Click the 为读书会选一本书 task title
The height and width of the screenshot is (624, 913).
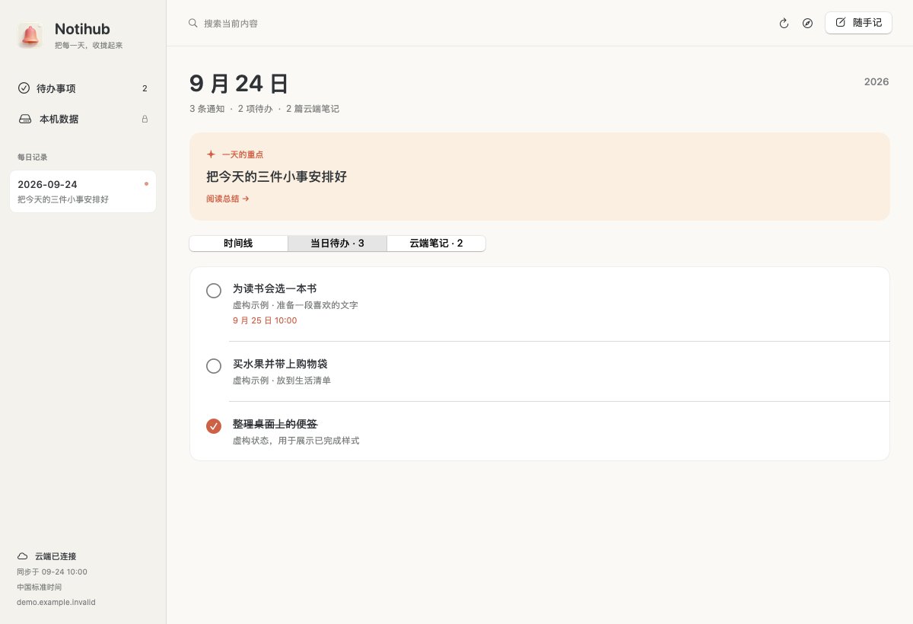tap(275, 288)
